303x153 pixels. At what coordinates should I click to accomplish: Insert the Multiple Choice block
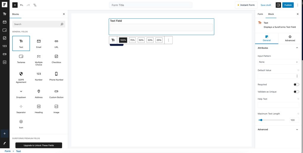coord(39,60)
